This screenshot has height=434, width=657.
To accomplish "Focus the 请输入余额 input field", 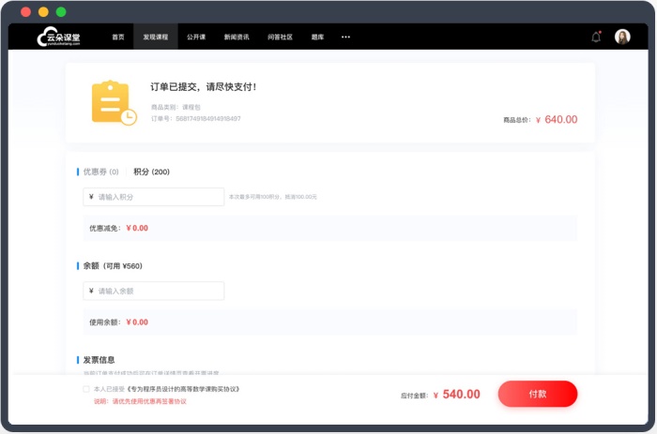I will [x=153, y=291].
